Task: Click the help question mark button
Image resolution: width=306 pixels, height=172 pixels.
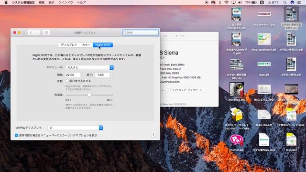Action: (153, 136)
